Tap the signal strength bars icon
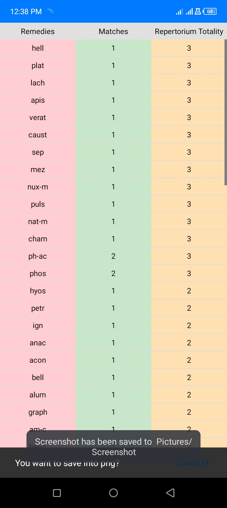 click(179, 12)
